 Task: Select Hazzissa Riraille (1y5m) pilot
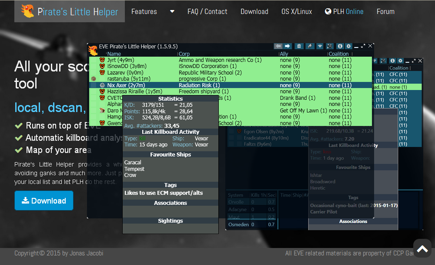134,92
